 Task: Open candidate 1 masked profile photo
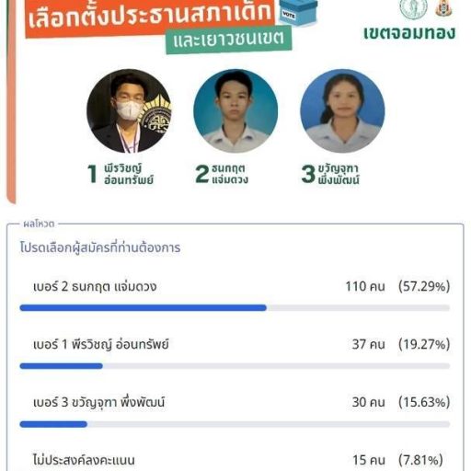(x=129, y=110)
